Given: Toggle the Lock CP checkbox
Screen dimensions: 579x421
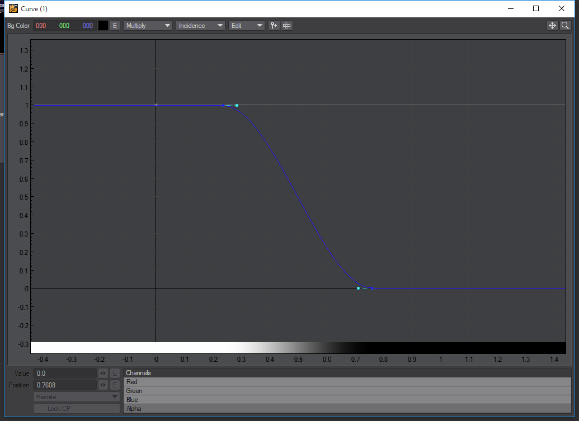Looking at the screenshot, I should tap(77, 409).
